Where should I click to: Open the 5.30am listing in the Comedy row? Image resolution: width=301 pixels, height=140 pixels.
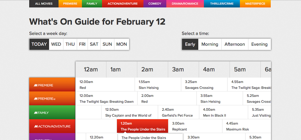[x=258, y=137]
